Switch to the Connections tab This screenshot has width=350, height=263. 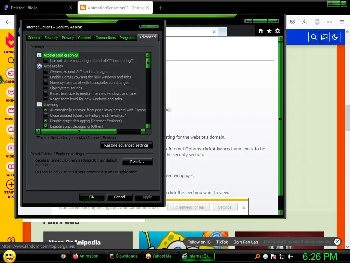point(106,38)
